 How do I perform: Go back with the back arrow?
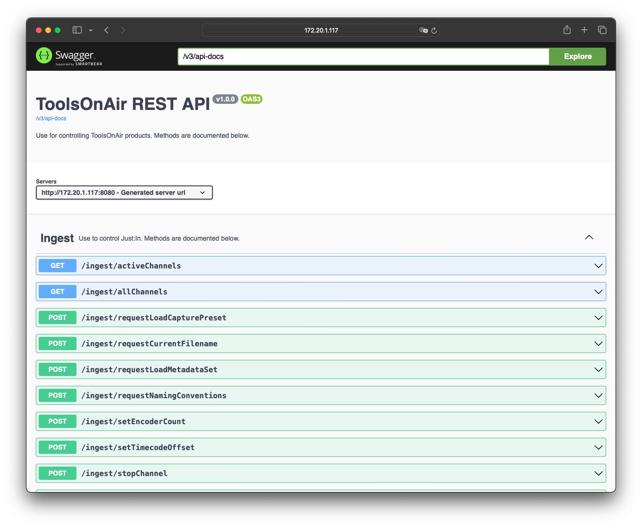point(107,30)
